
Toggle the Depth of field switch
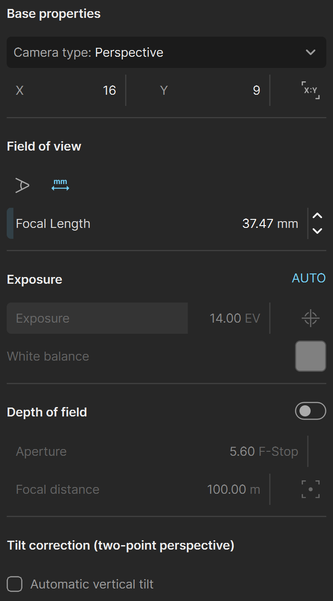(311, 412)
